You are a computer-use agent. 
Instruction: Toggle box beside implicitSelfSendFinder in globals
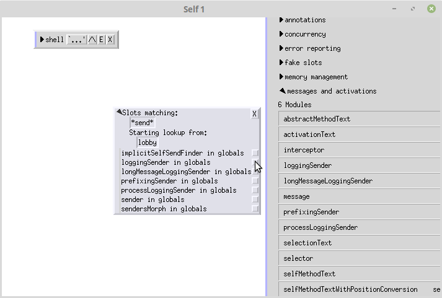click(x=255, y=152)
